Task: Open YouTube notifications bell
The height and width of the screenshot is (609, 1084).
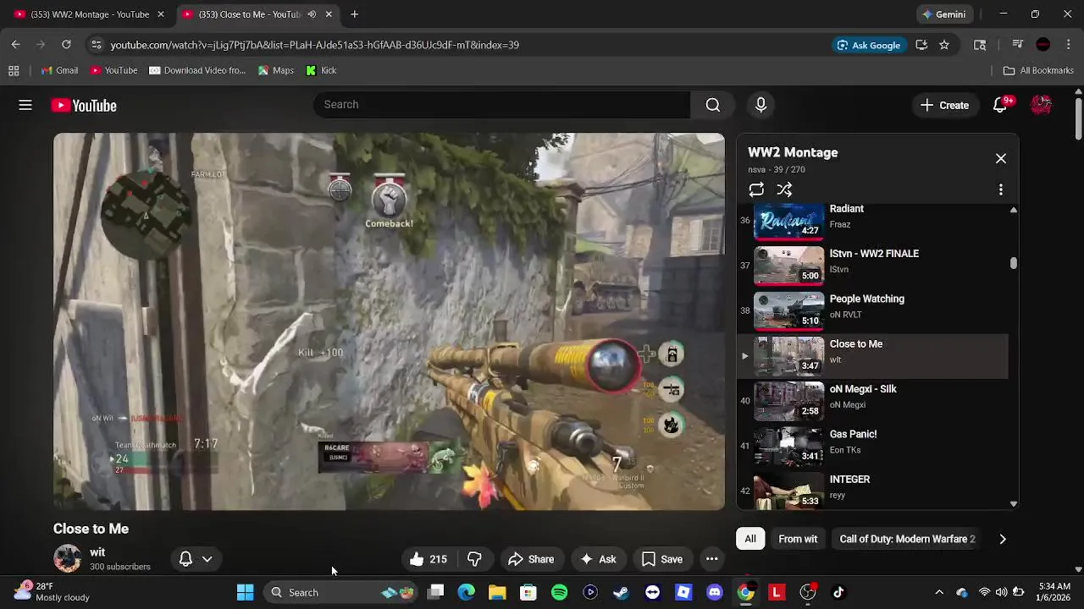Action: (1001, 105)
